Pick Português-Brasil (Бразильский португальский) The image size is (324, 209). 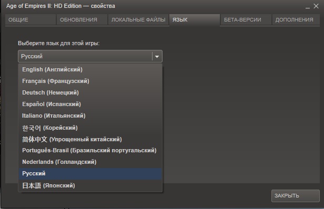point(90,150)
